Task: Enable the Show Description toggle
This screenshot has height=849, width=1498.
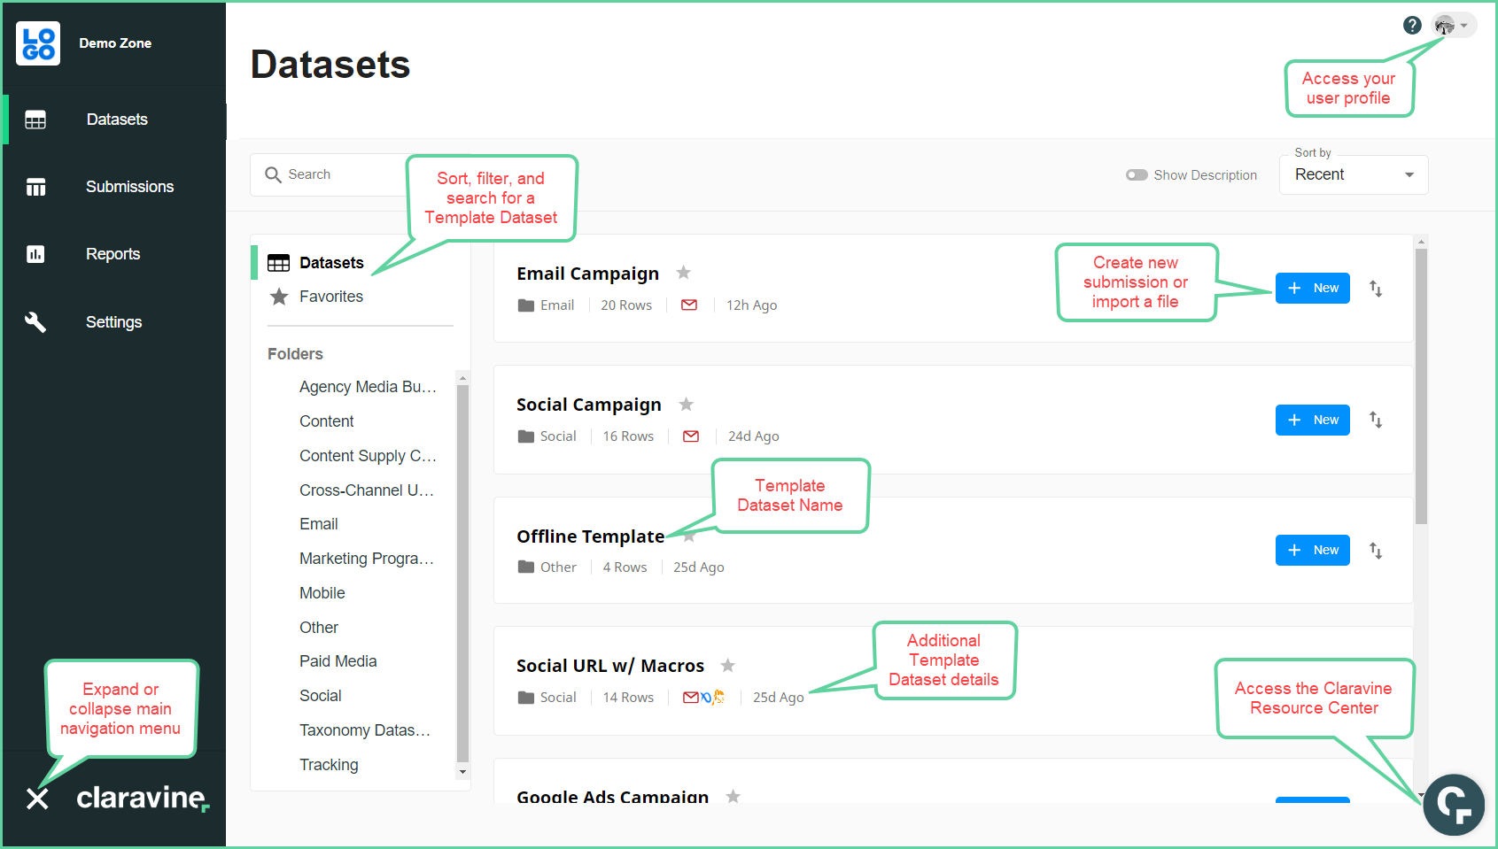Action: [1137, 174]
